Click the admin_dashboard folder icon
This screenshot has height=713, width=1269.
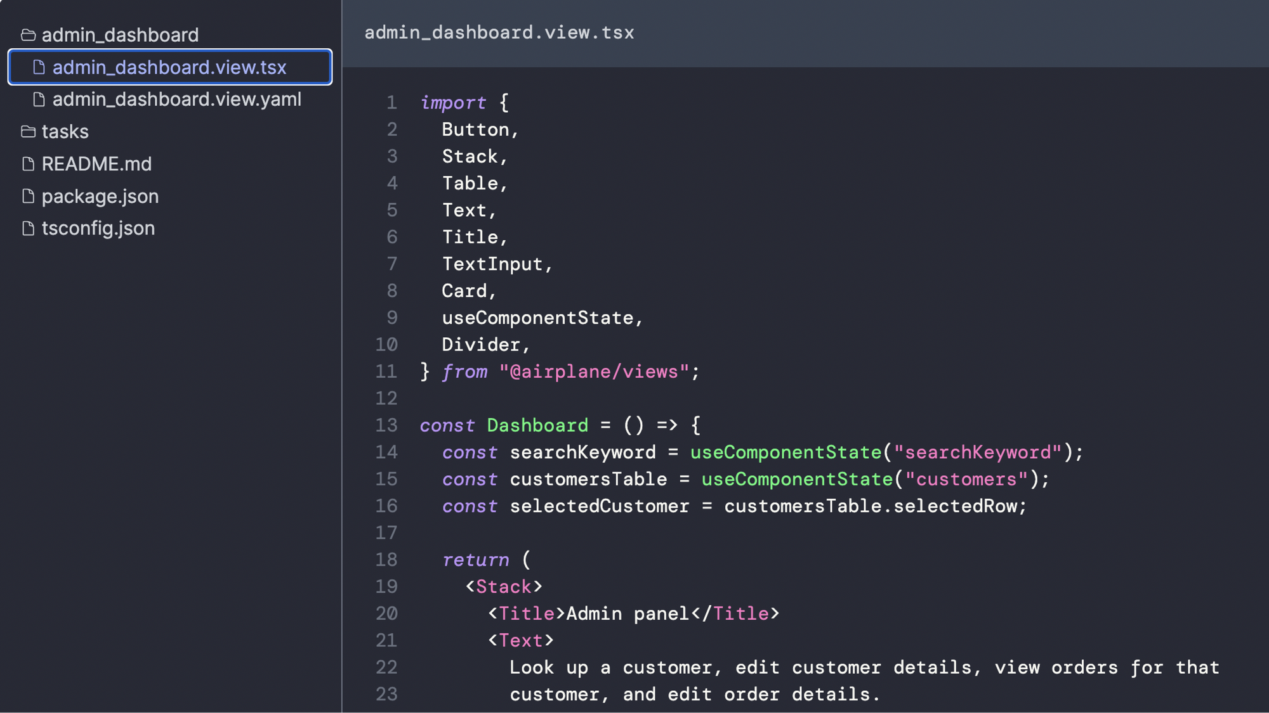coord(28,35)
